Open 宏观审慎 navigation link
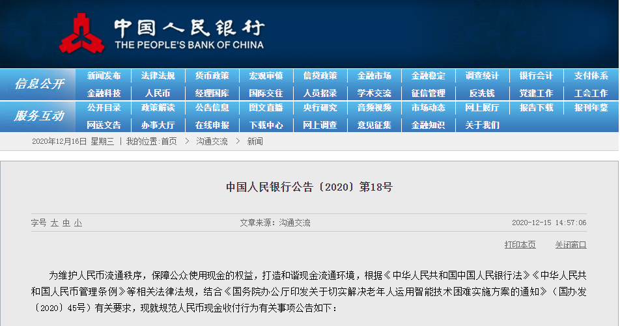Screen dimensions: 620x326 click(266, 76)
